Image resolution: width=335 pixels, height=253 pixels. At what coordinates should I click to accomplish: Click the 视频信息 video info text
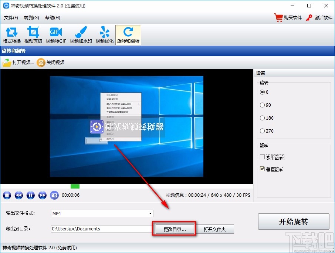point(208,195)
